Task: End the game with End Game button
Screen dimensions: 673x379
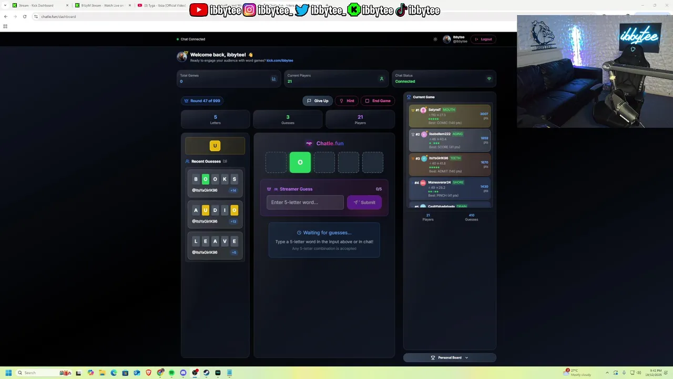Action: tap(378, 101)
